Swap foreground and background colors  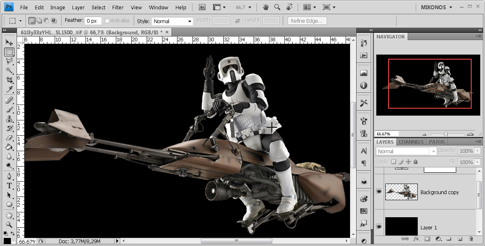(13, 233)
